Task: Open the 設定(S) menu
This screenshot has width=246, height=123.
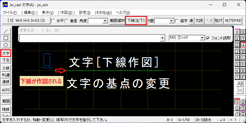Action: [85, 13]
